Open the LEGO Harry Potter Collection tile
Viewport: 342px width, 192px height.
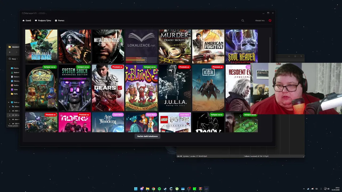tap(175, 122)
